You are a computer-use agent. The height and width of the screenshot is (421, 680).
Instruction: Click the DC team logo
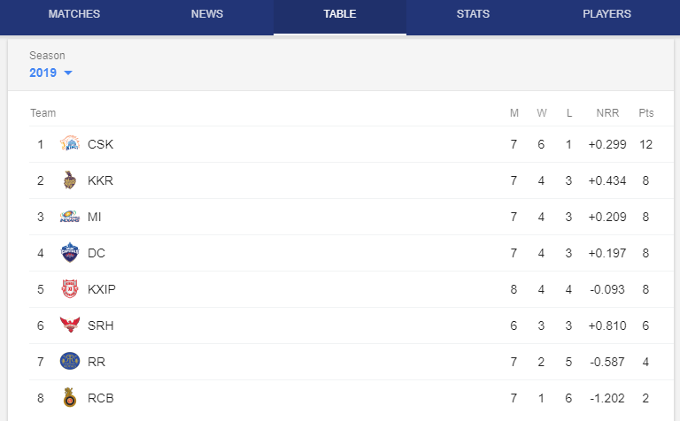tap(70, 253)
